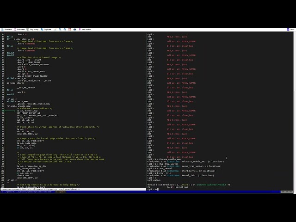
Task: Click '(gdb) b start_kernel' command line
Action: (x=160, y=168)
